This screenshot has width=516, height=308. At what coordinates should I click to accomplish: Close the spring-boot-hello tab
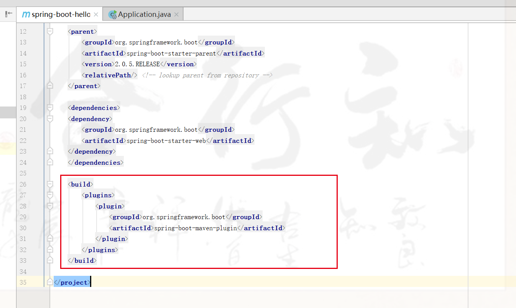(x=96, y=15)
